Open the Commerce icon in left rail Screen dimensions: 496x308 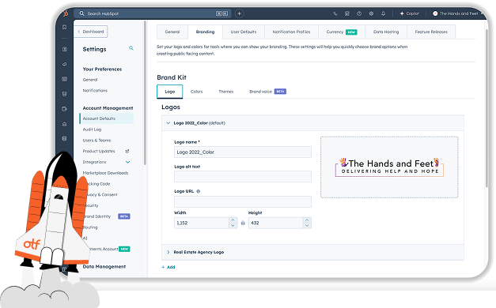point(65,94)
